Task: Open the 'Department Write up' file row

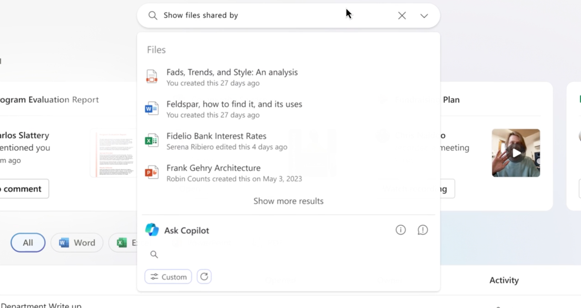Action: [41, 305]
